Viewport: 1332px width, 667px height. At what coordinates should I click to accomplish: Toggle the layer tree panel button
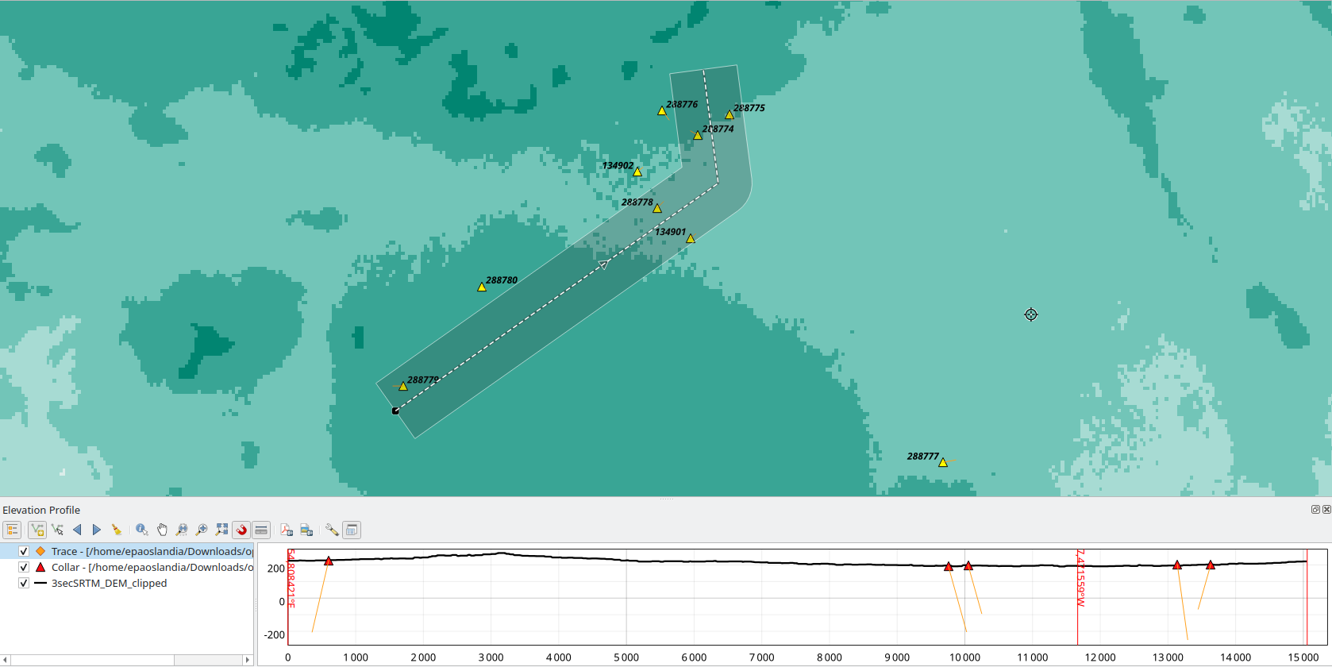[12, 530]
